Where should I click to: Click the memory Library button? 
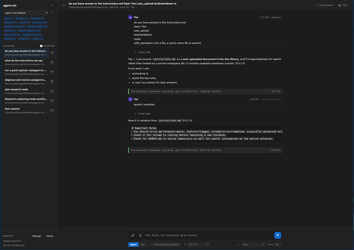tap(49, 236)
